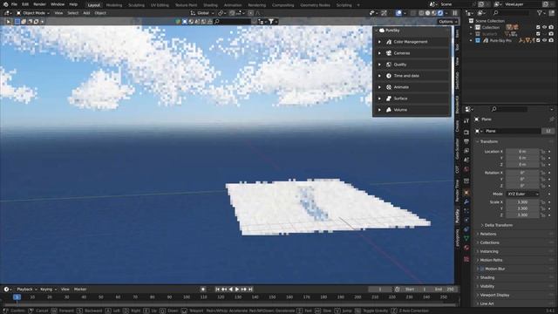558x314 pixels.
Task: Open the Scene properties tab icon
Action: pyautogui.click(x=466, y=160)
